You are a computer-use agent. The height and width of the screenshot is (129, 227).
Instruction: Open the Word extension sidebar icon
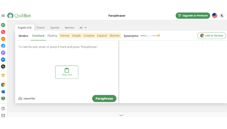tap(3, 92)
